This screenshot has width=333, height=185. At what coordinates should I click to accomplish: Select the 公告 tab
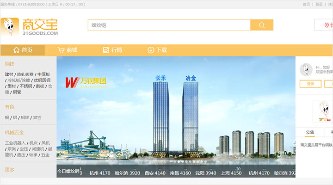[309, 132]
